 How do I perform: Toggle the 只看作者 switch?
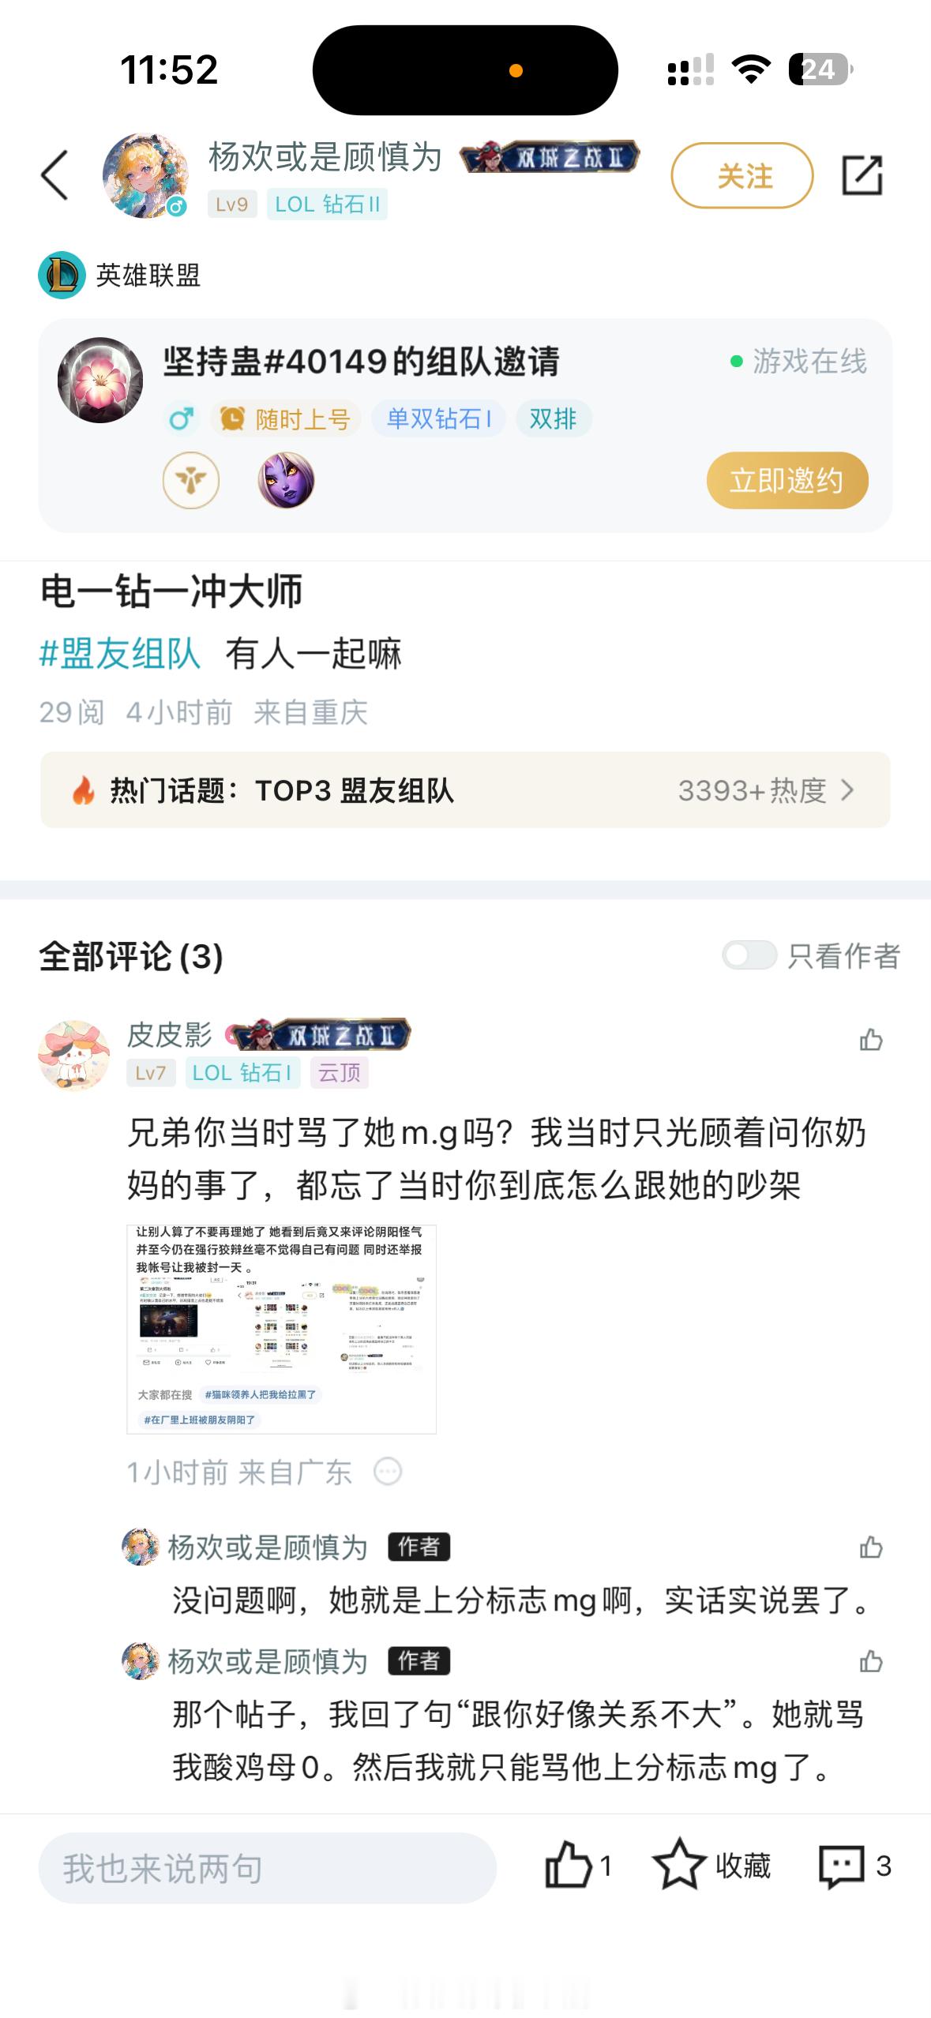(749, 955)
